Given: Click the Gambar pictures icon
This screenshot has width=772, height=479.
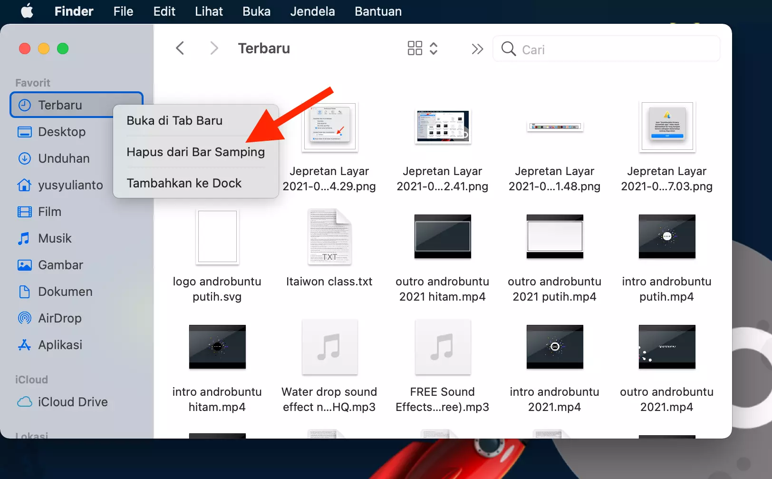Looking at the screenshot, I should point(24,265).
